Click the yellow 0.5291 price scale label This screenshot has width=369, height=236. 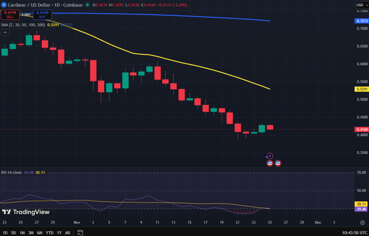pyautogui.click(x=361, y=89)
